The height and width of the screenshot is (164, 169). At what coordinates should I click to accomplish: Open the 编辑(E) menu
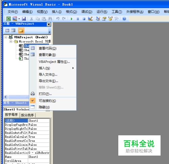click(27, 12)
